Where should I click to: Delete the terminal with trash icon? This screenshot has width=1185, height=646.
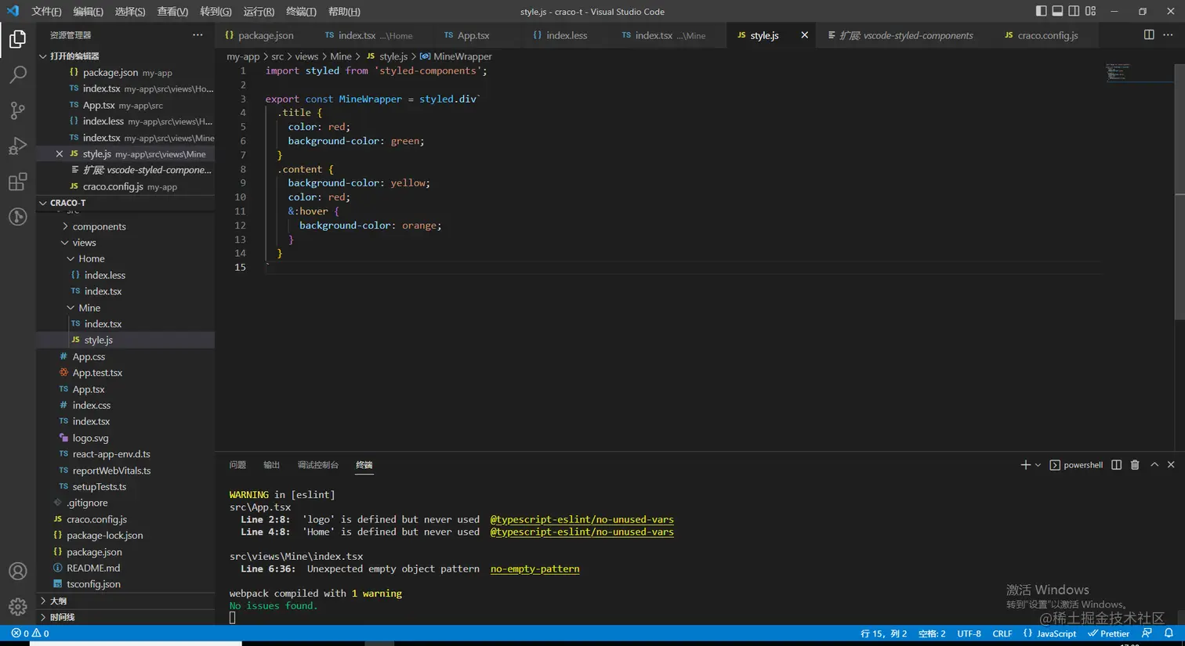[1135, 465]
